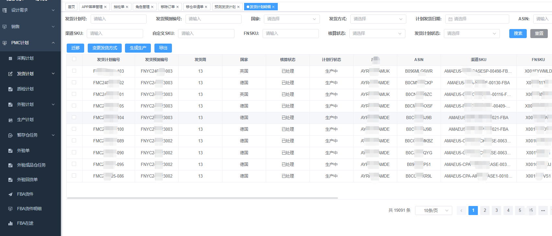This screenshot has height=236, width=552.
Task: Click the 发货计划号 input field
Action: pos(118,19)
